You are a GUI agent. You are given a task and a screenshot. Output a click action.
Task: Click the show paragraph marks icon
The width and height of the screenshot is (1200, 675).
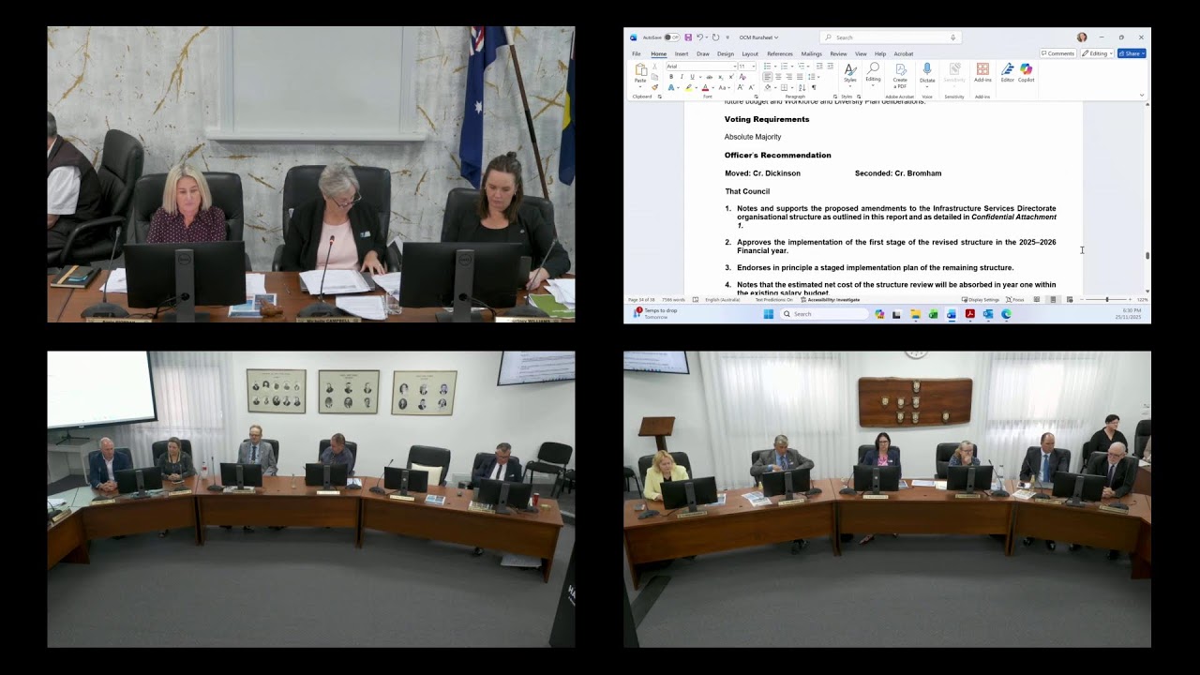[x=814, y=87]
